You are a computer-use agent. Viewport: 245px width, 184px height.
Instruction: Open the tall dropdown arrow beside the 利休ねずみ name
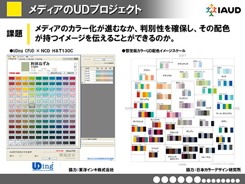75,67
